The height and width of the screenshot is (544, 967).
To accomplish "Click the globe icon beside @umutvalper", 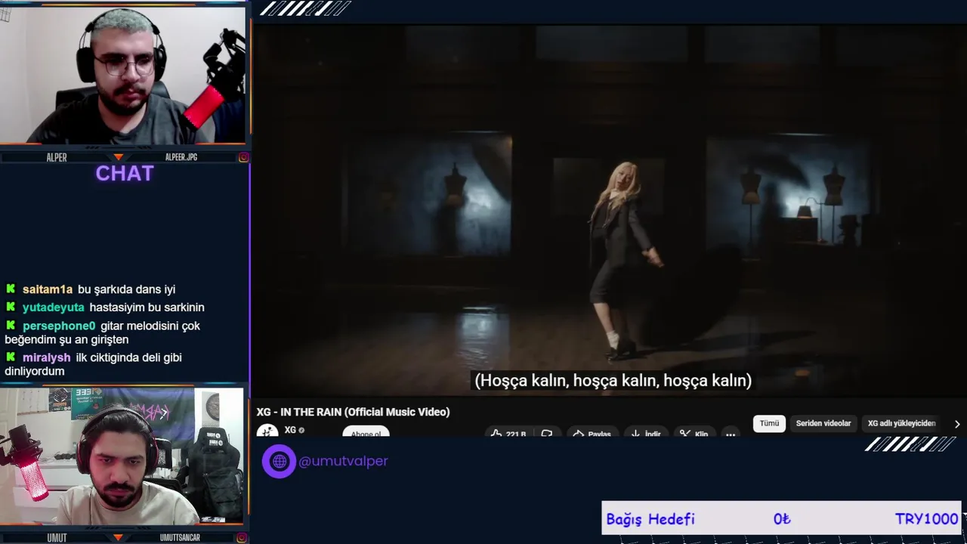I will click(x=279, y=461).
